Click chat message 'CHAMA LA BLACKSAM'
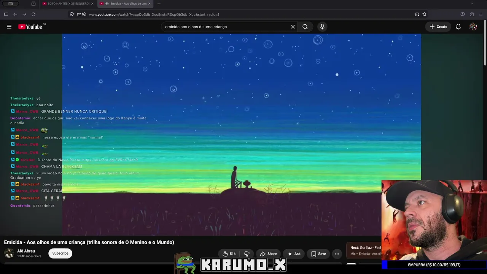Viewport: 487px width, 274px height. click(x=62, y=167)
